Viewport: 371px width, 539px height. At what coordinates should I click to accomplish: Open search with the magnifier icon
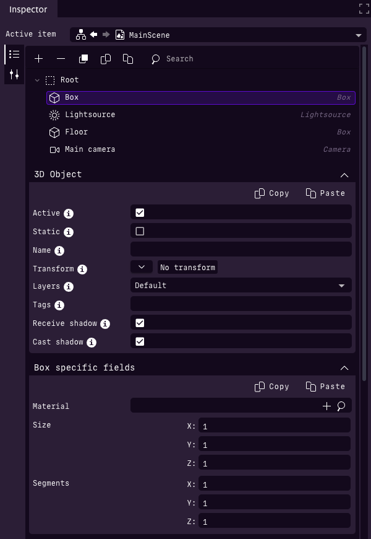pyautogui.click(x=154, y=58)
